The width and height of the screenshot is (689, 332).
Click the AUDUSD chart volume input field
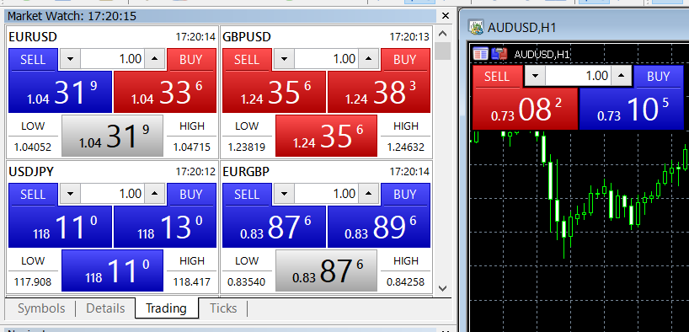click(x=579, y=76)
